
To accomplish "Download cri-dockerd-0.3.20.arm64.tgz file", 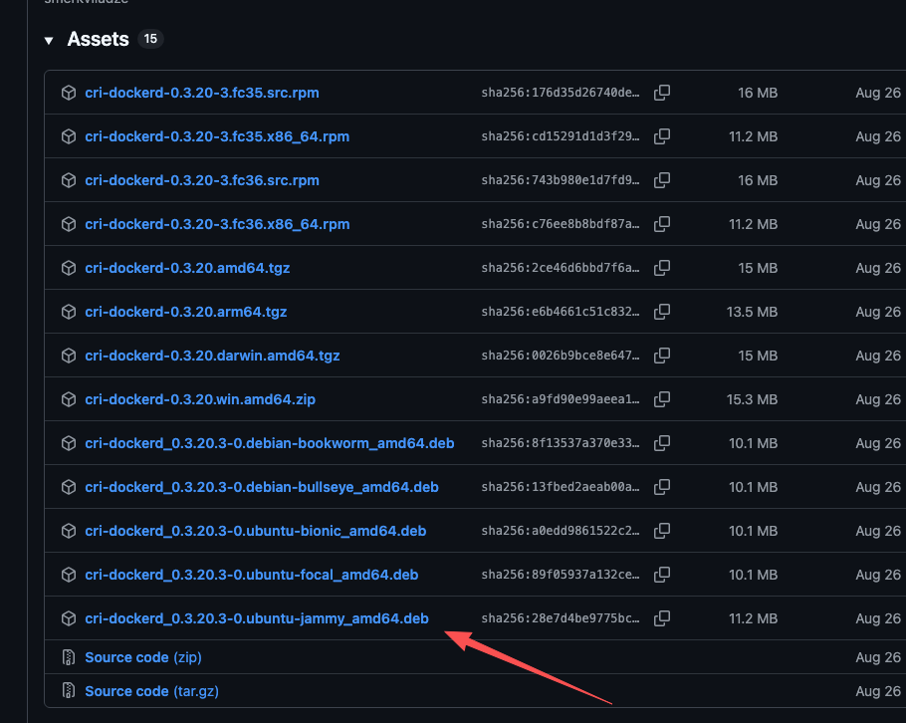I will point(185,312).
